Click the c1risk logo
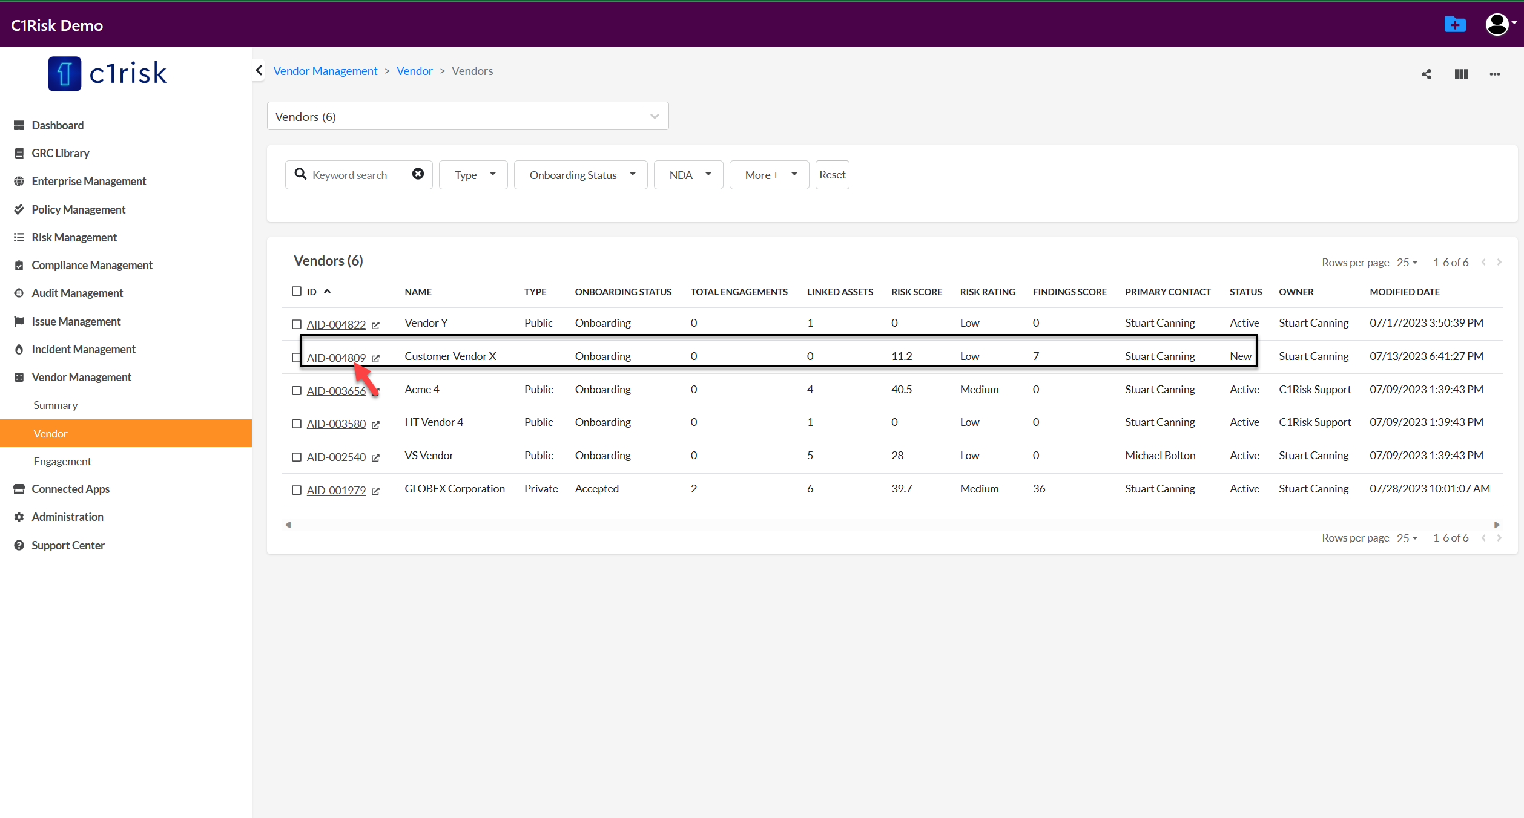This screenshot has width=1524, height=818. tap(108, 74)
